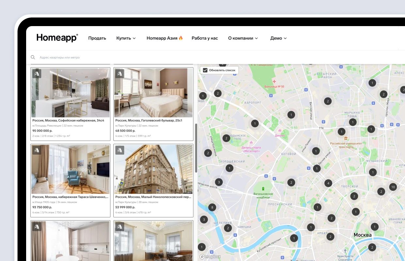Click the 4 ком. | 5/14 этаж details line

(x=51, y=212)
